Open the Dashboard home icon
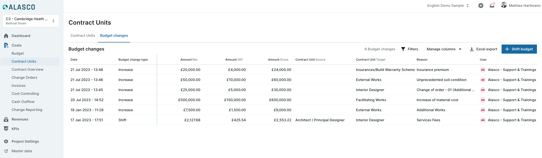Image resolution: width=542 pixels, height=158 pixels. click(x=6, y=36)
